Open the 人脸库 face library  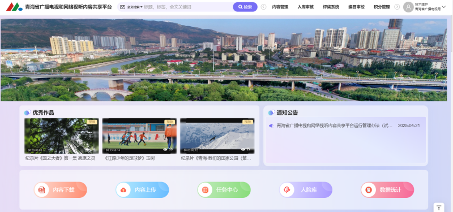[x=306, y=190]
